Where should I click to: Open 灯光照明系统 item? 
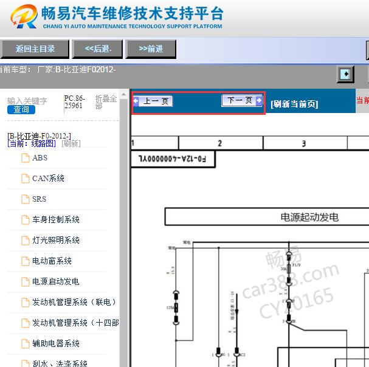pyautogui.click(x=56, y=240)
